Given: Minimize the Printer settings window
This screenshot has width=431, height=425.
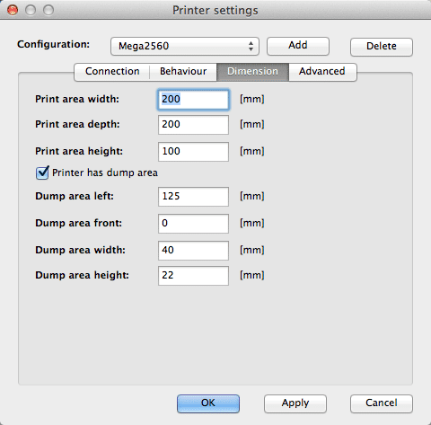Looking at the screenshot, I should [x=31, y=10].
